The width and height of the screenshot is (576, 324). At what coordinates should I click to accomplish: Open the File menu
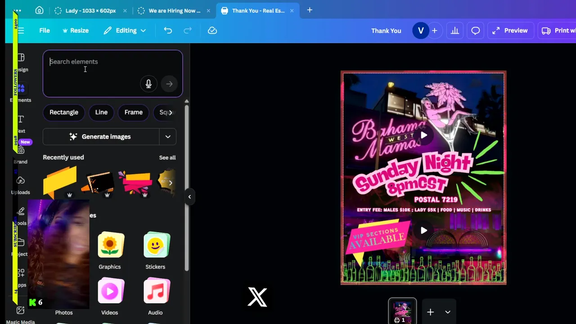45,31
